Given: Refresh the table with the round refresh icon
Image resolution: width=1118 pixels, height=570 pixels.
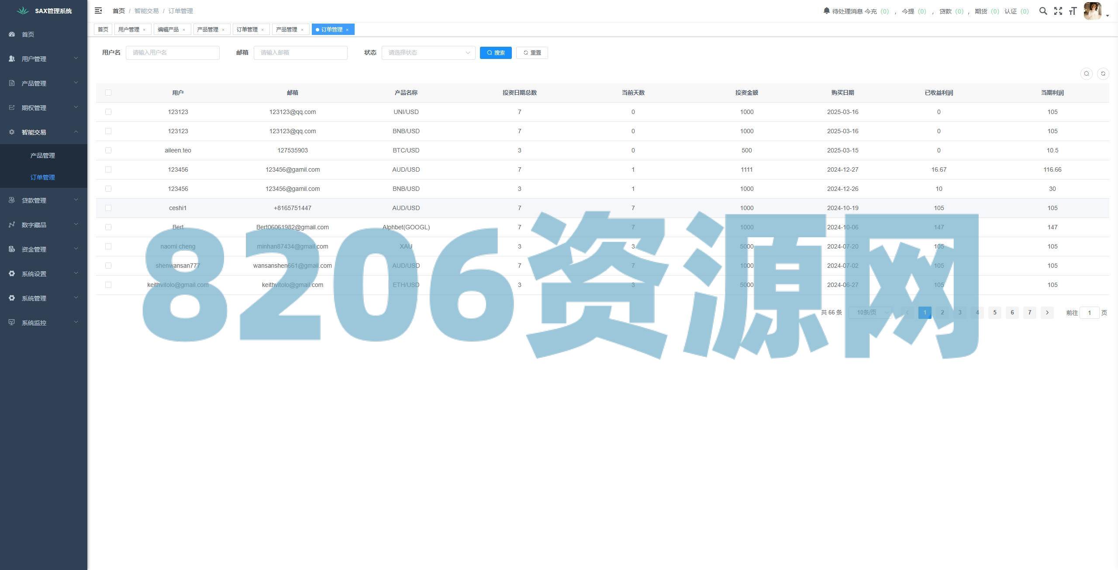Looking at the screenshot, I should point(1103,73).
